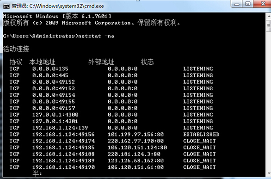Click LISTENING on the port 135 row

coord(198,69)
